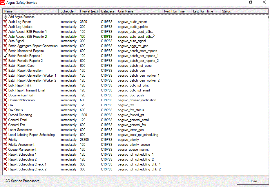
Task: Sort by the Interval (sec) column header
Action: [x=89, y=11]
